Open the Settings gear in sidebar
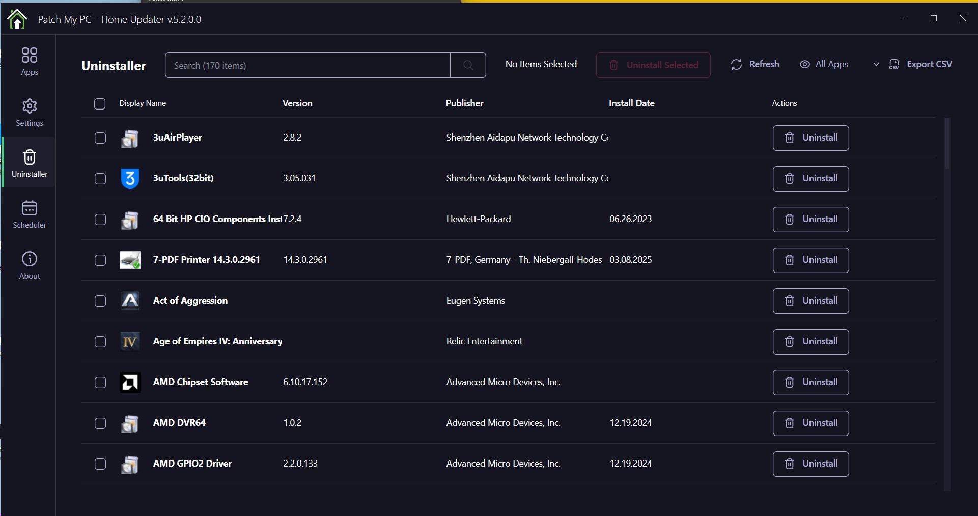This screenshot has width=978, height=516. [30, 112]
